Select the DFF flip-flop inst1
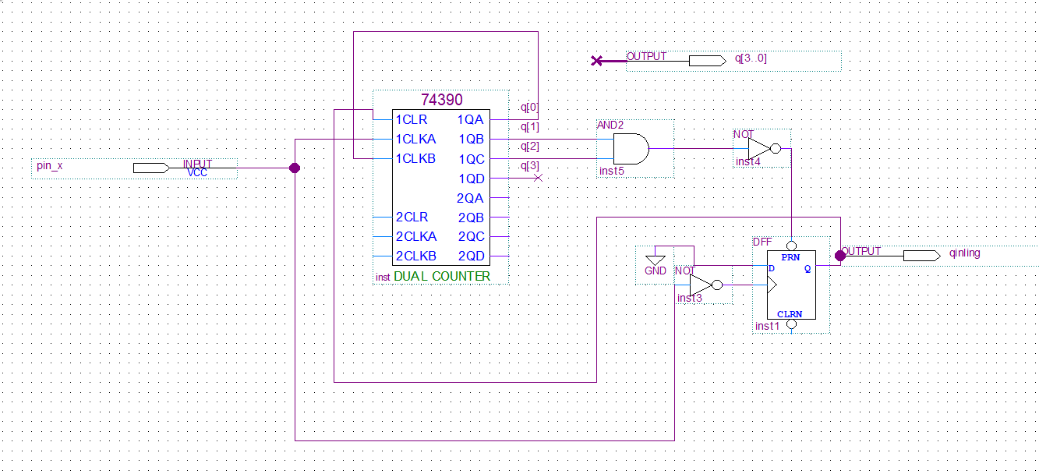 coord(791,285)
